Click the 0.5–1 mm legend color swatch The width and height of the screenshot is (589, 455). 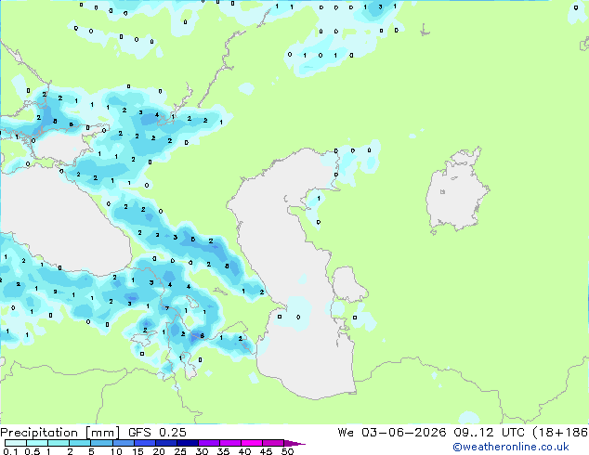pos(37,443)
